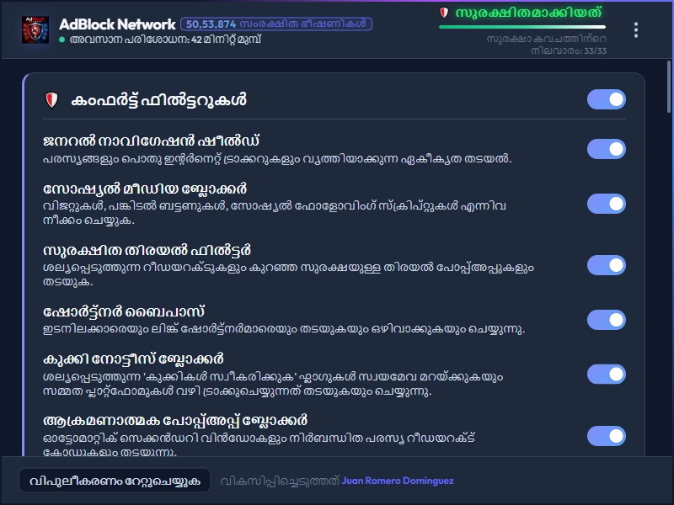Click the vertical scrollbar thumb
Screen dimensions: 674x505
coord(669,87)
